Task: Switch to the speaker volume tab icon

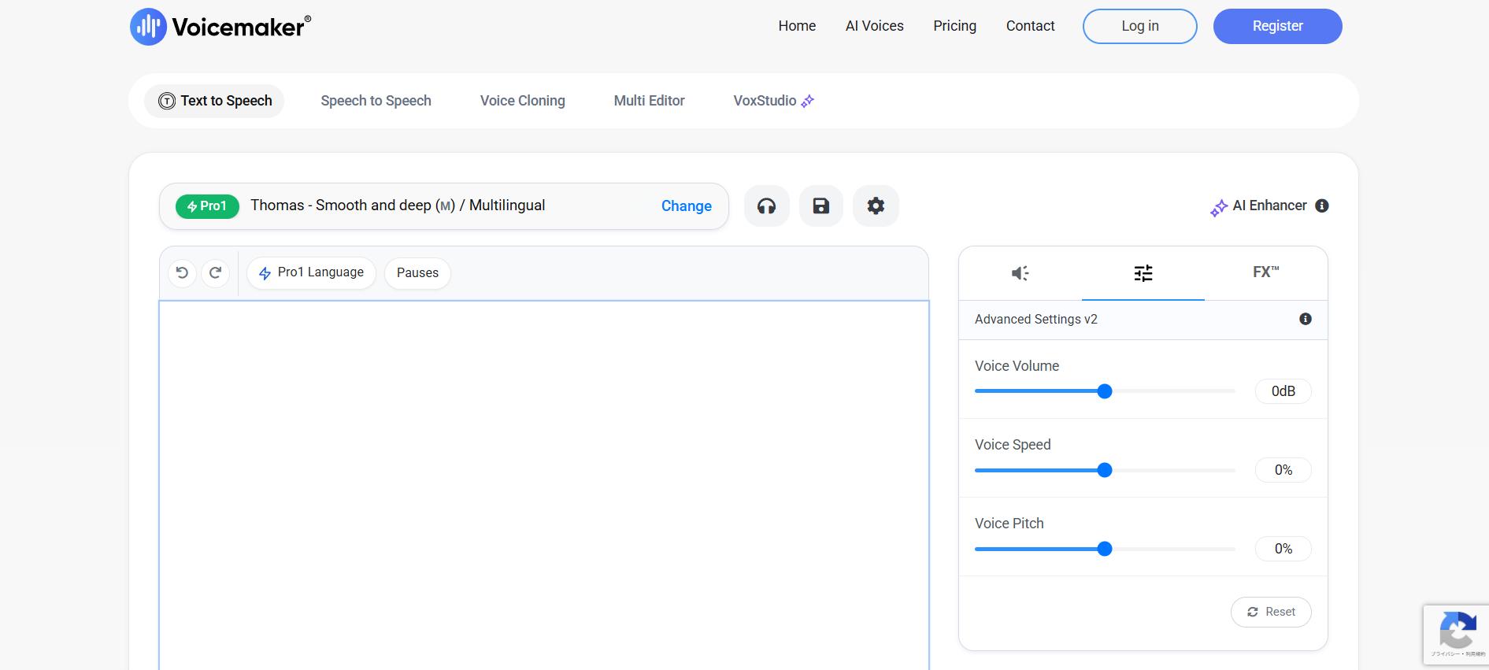Action: 1020,273
